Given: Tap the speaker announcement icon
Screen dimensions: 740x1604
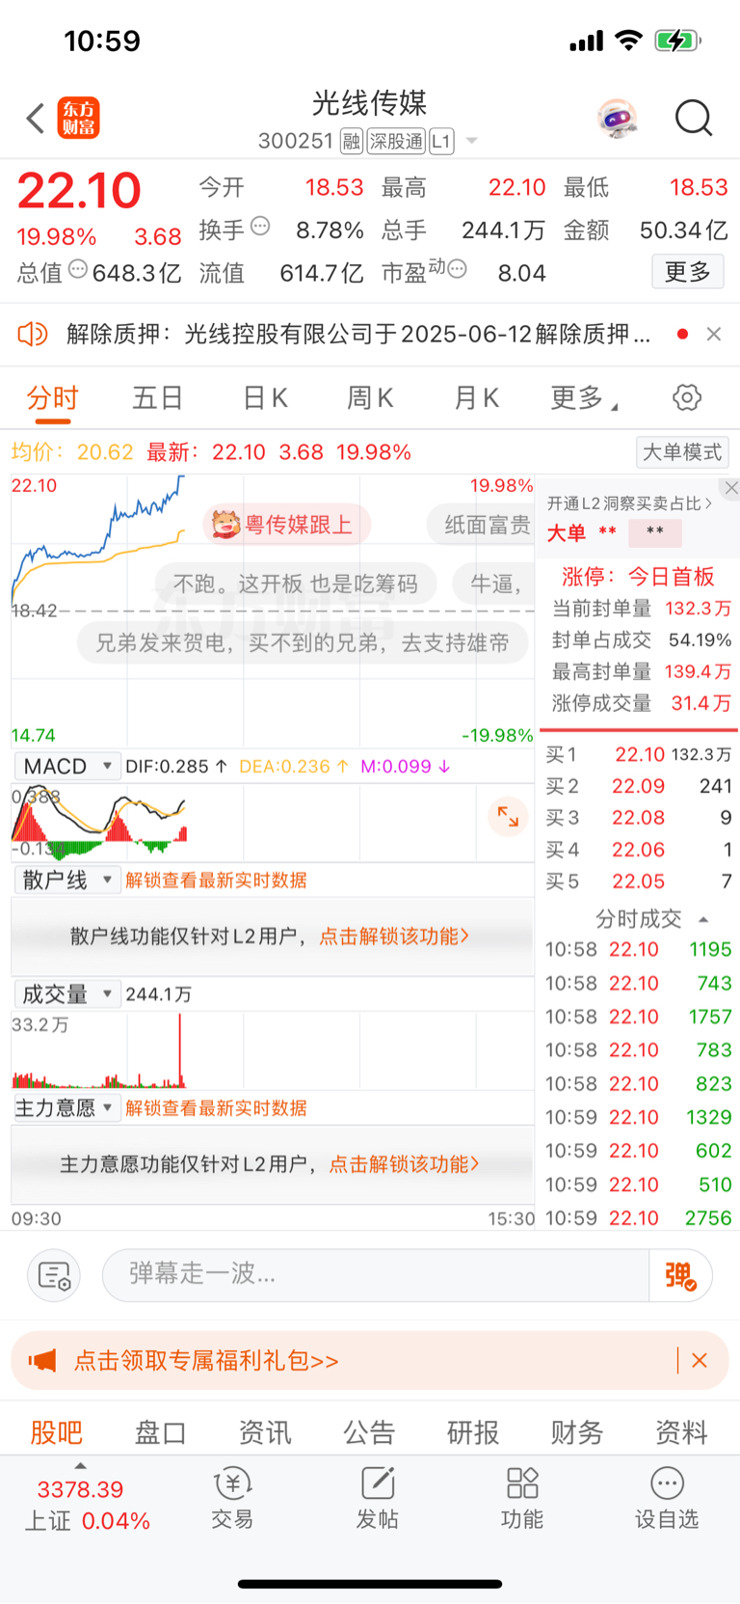Looking at the screenshot, I should tap(33, 334).
